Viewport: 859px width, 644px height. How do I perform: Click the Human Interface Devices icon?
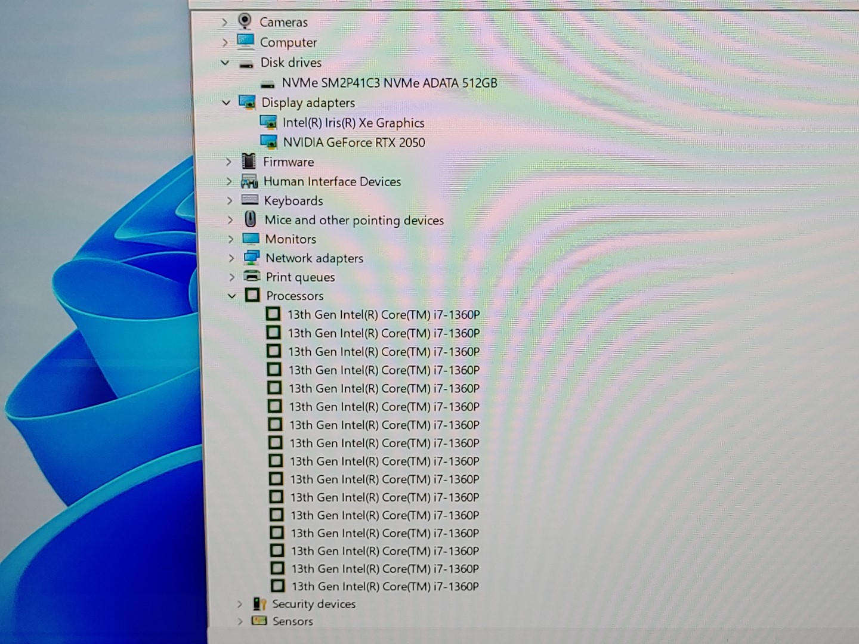[249, 181]
